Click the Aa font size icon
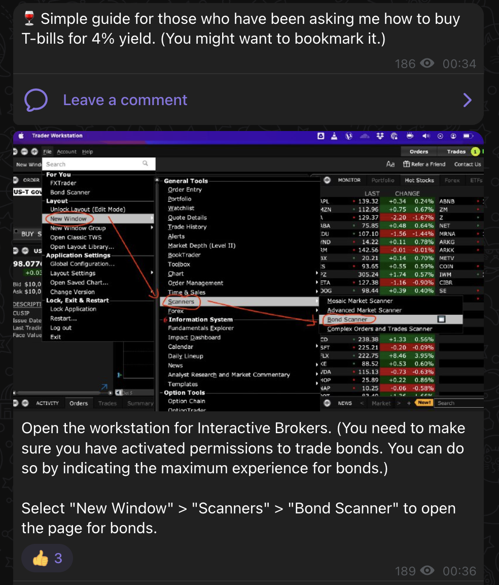The width and height of the screenshot is (499, 585). coord(390,164)
